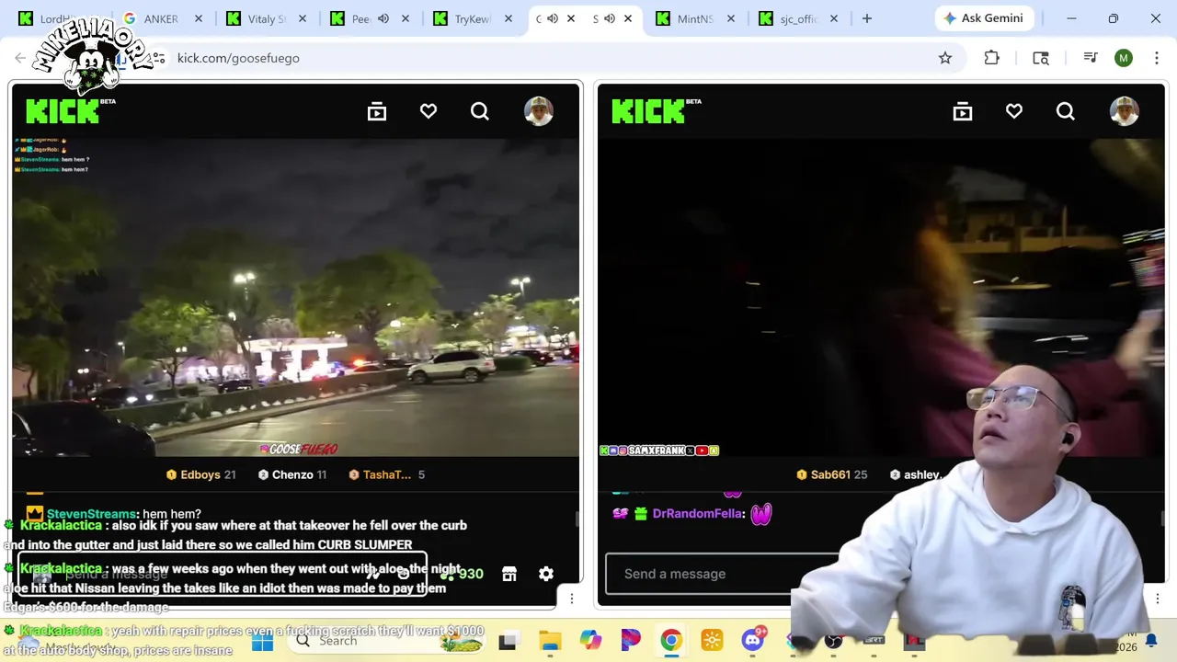Click the left chat scrollbar
Image resolution: width=1177 pixels, height=662 pixels.
[x=577, y=519]
